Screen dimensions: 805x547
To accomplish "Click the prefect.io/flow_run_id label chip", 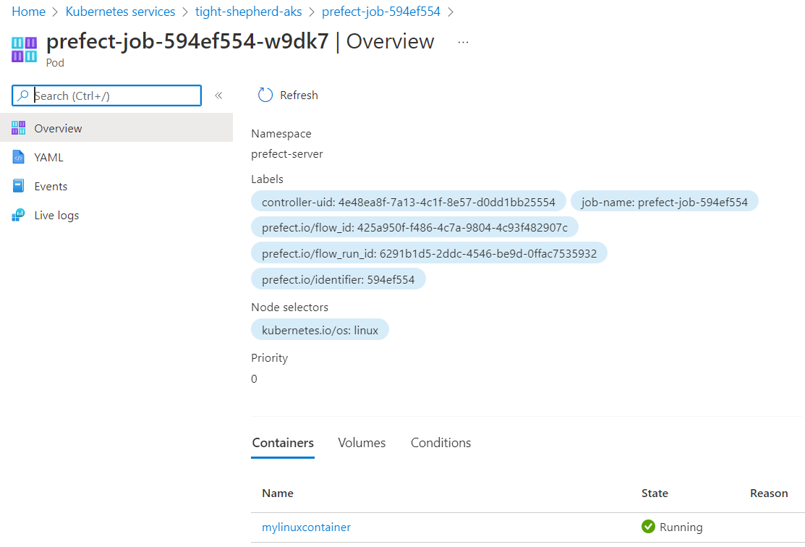I will 429,253.
